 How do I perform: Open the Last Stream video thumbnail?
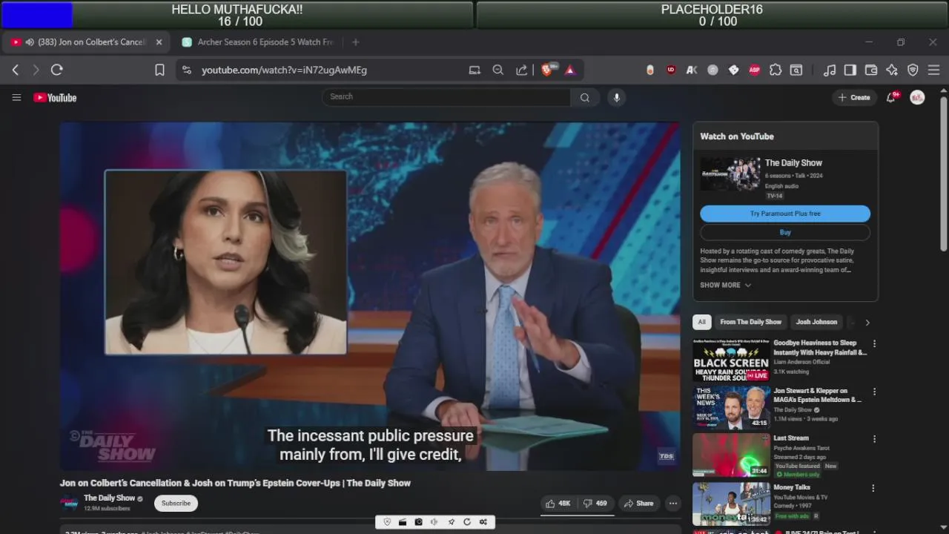click(731, 455)
